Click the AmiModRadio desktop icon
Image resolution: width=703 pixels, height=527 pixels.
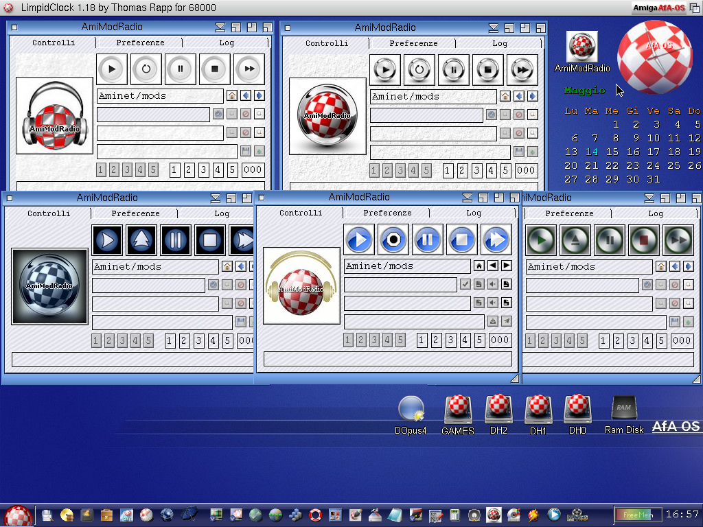(x=581, y=47)
